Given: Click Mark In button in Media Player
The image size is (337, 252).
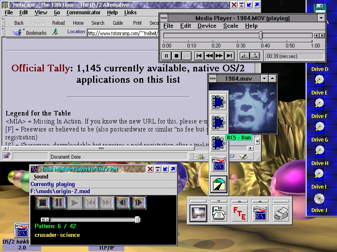Looking at the screenshot, I should click(x=244, y=56).
